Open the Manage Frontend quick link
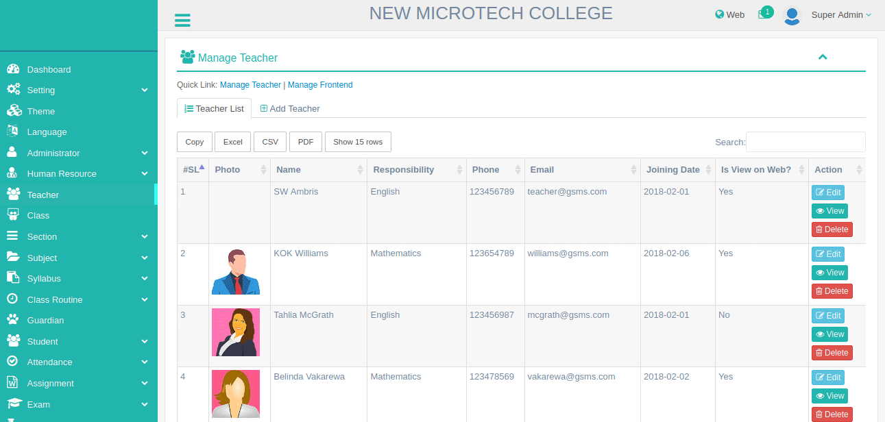The height and width of the screenshot is (422, 885). tap(320, 85)
